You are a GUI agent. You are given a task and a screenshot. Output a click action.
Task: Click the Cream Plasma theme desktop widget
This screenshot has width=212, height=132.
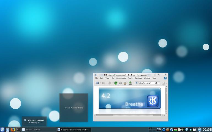[x=74, y=108]
